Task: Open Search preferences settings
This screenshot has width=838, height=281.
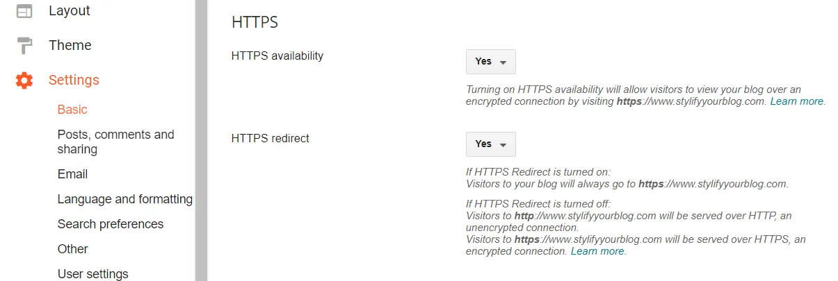Action: [110, 224]
